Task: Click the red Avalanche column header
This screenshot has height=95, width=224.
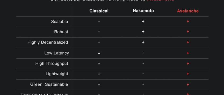Action: (x=188, y=11)
